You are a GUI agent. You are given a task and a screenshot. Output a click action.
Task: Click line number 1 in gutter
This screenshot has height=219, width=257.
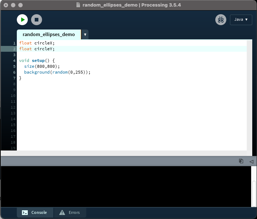(x=14, y=43)
